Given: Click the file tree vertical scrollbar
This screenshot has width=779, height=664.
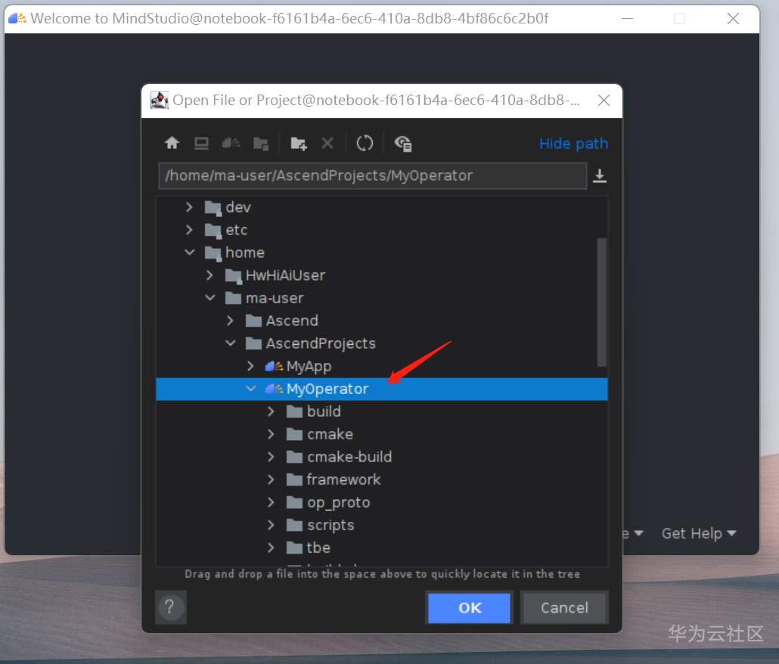Looking at the screenshot, I should (x=601, y=303).
